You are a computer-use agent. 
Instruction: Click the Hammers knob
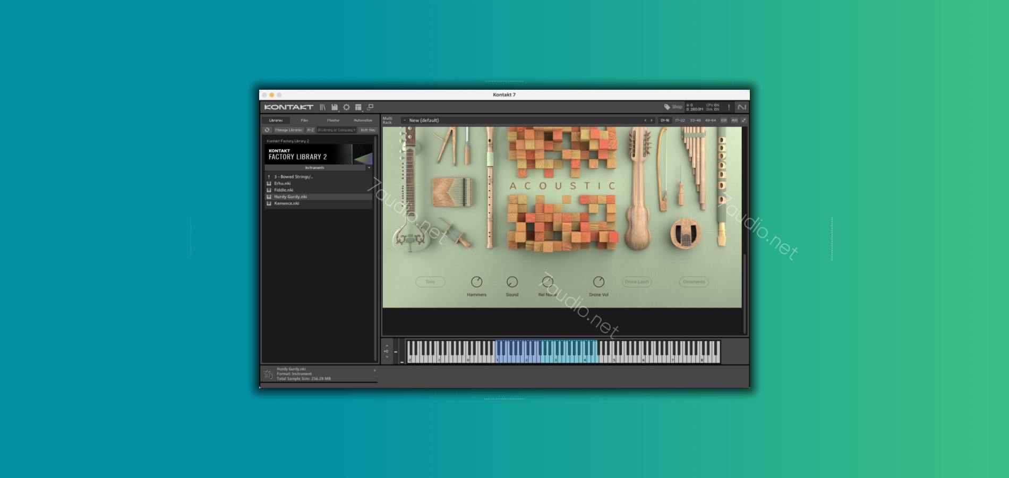click(476, 282)
